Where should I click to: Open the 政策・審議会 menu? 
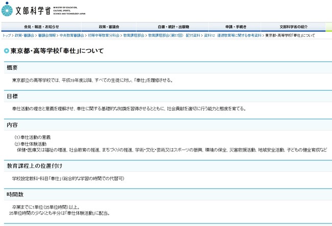pyautogui.click(x=109, y=27)
